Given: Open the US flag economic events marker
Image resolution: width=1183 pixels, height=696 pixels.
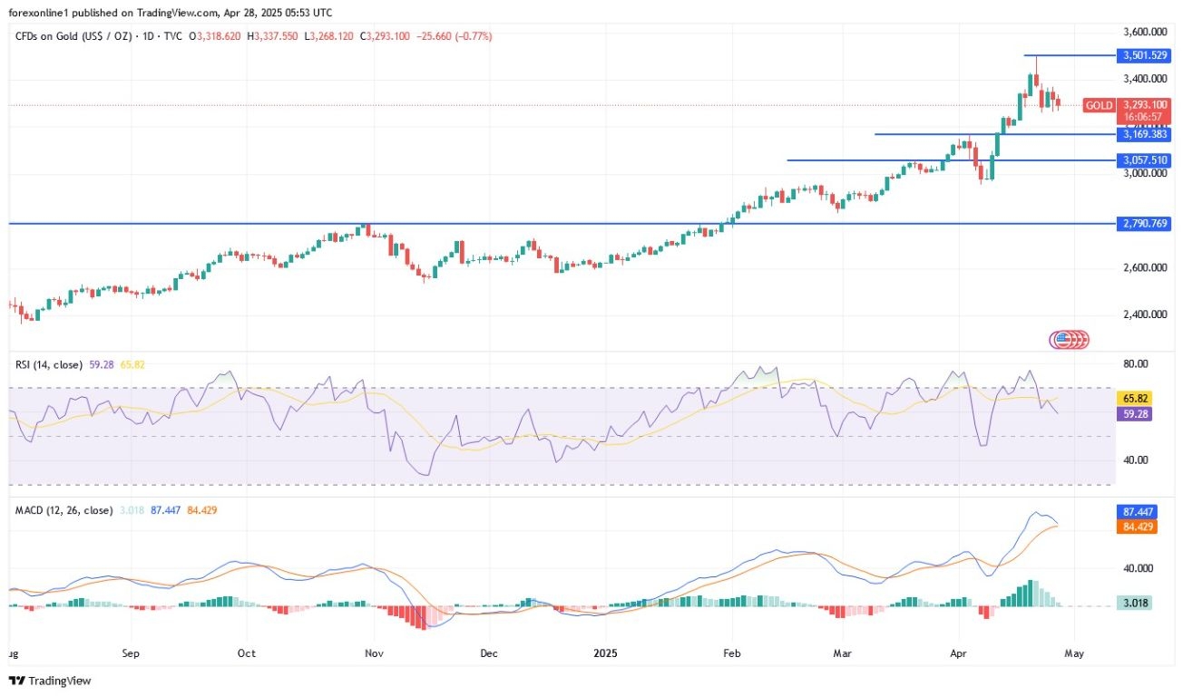Looking at the screenshot, I should click(x=1069, y=340).
